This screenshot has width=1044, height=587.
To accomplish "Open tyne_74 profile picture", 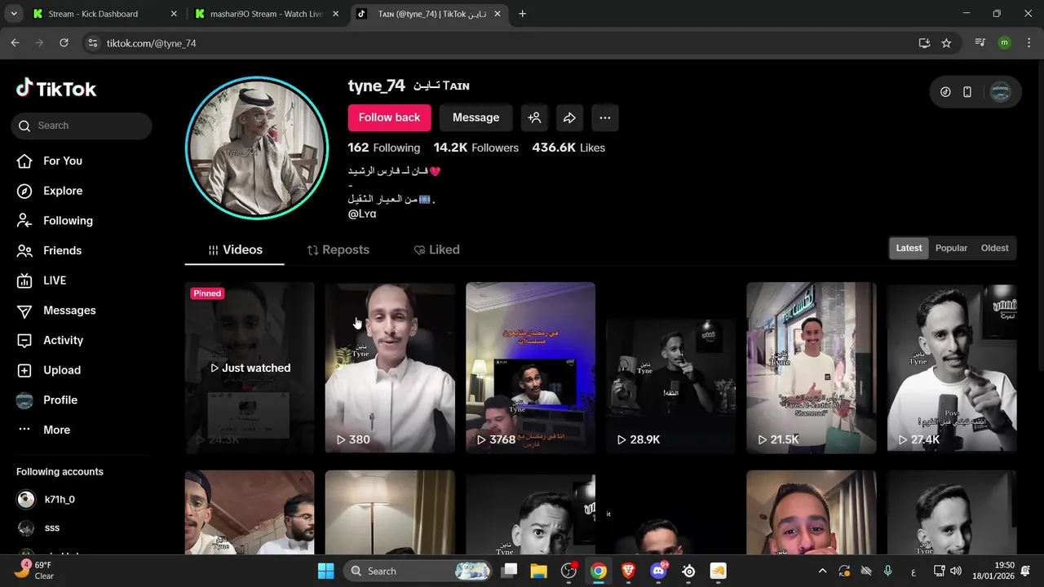I will 257,148.
